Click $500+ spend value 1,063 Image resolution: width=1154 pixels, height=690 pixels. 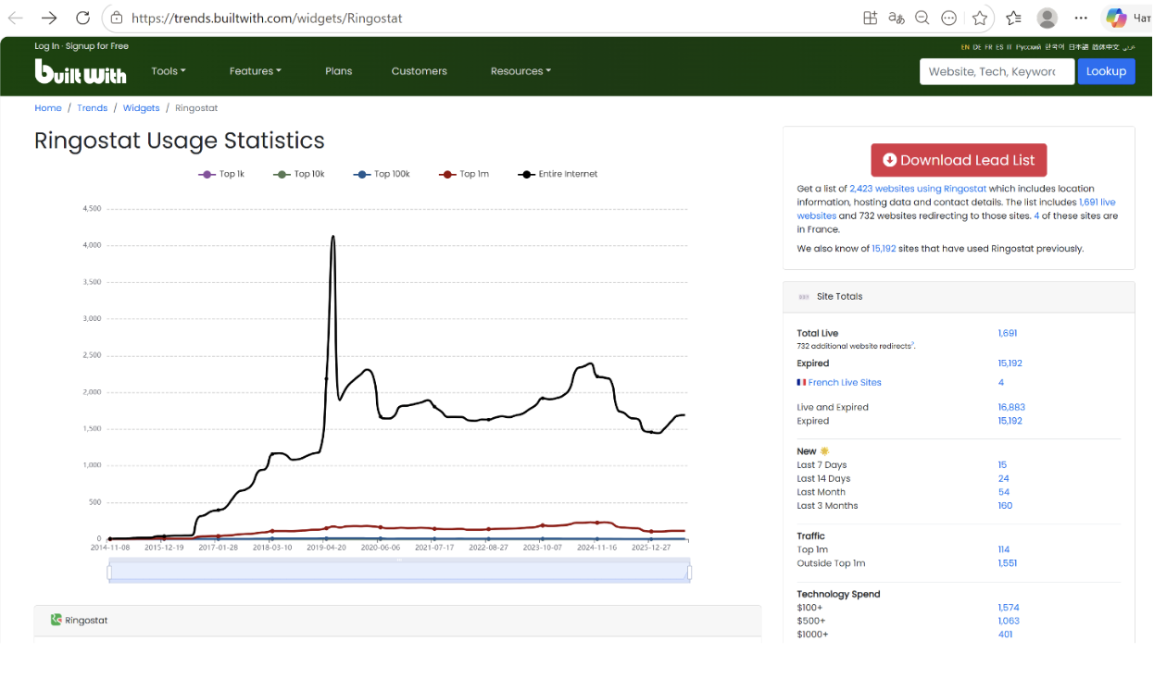[x=1008, y=621]
